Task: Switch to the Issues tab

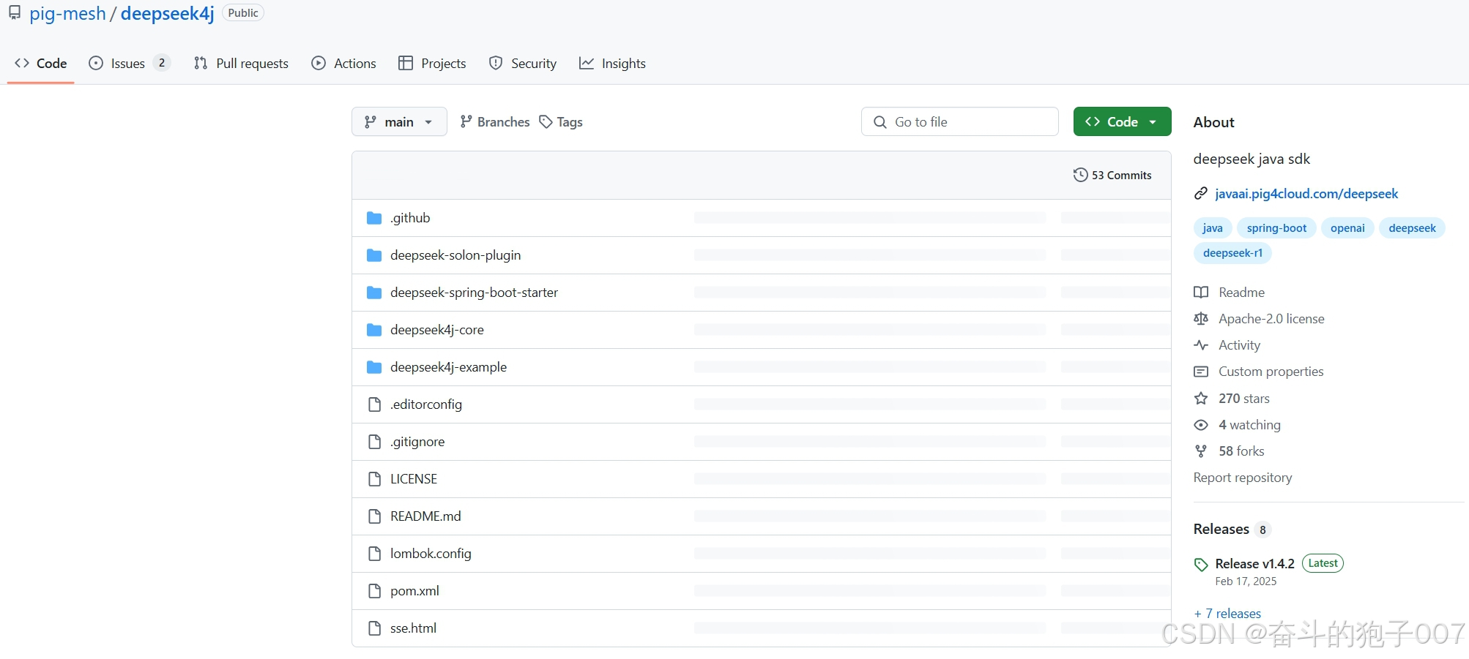Action: pos(129,64)
